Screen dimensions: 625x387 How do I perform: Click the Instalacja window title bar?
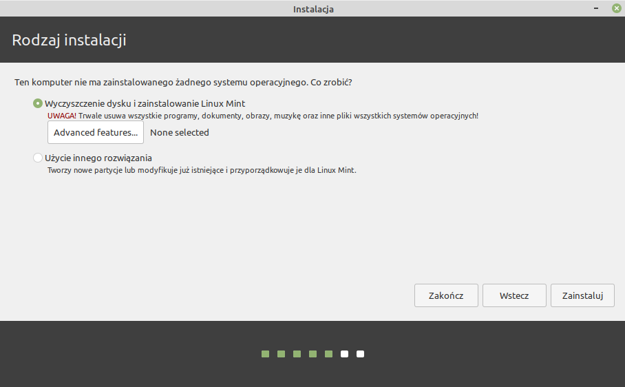(312, 8)
